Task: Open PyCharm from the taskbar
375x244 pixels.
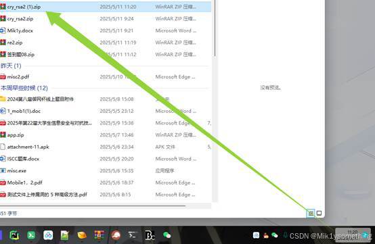Action: (14, 235)
